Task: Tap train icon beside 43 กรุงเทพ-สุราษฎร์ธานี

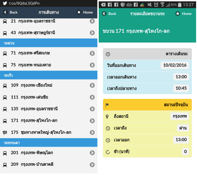Action: point(5,33)
